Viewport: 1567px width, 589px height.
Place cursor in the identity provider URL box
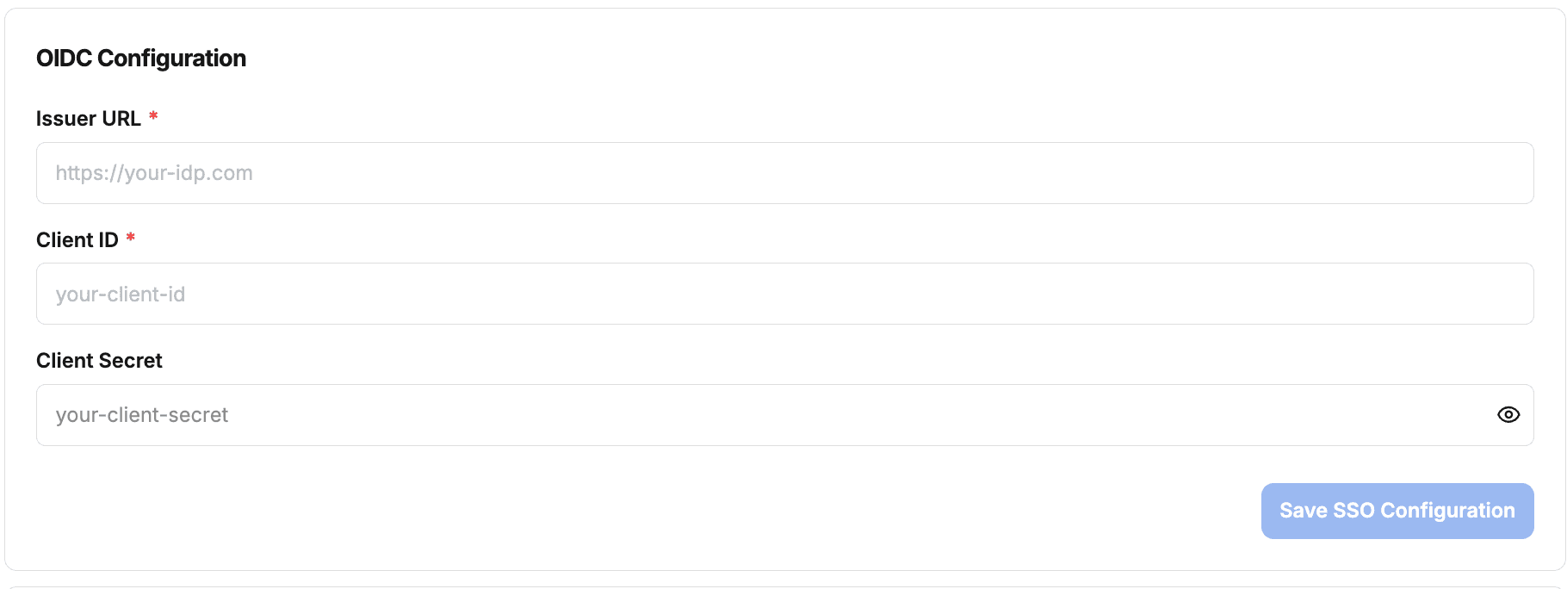point(783,173)
